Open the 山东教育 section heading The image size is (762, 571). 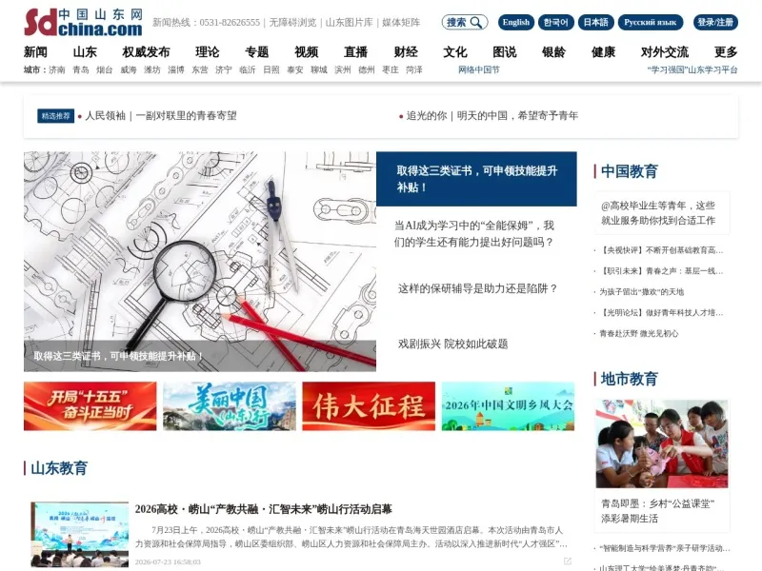(59, 468)
